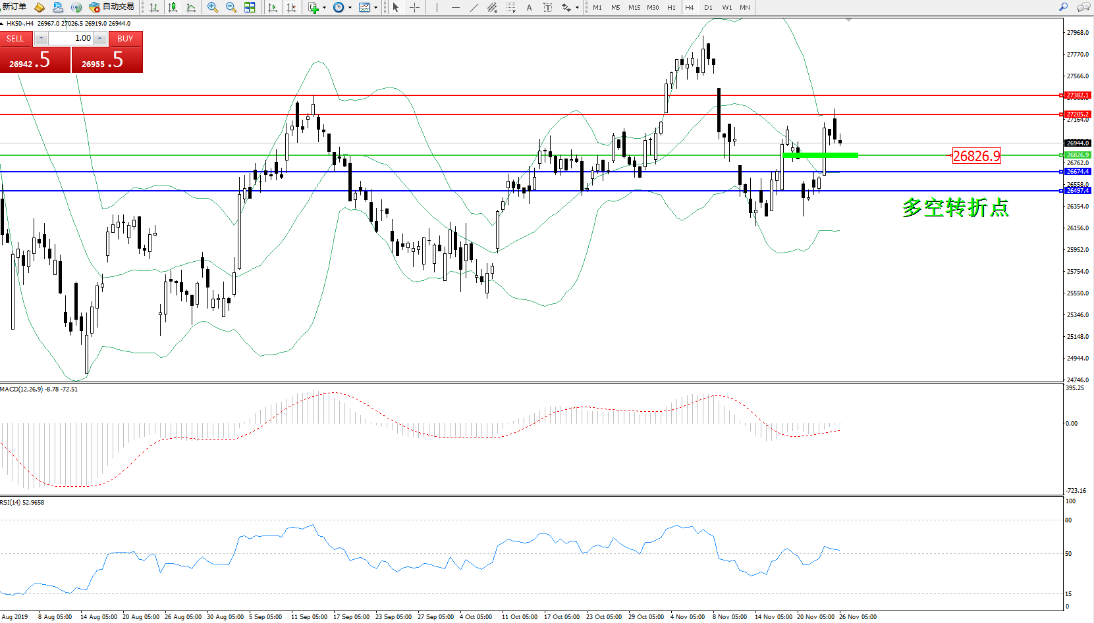Select the horizontal line drawing tool
The width and height of the screenshot is (1094, 623).
pyautogui.click(x=455, y=7)
